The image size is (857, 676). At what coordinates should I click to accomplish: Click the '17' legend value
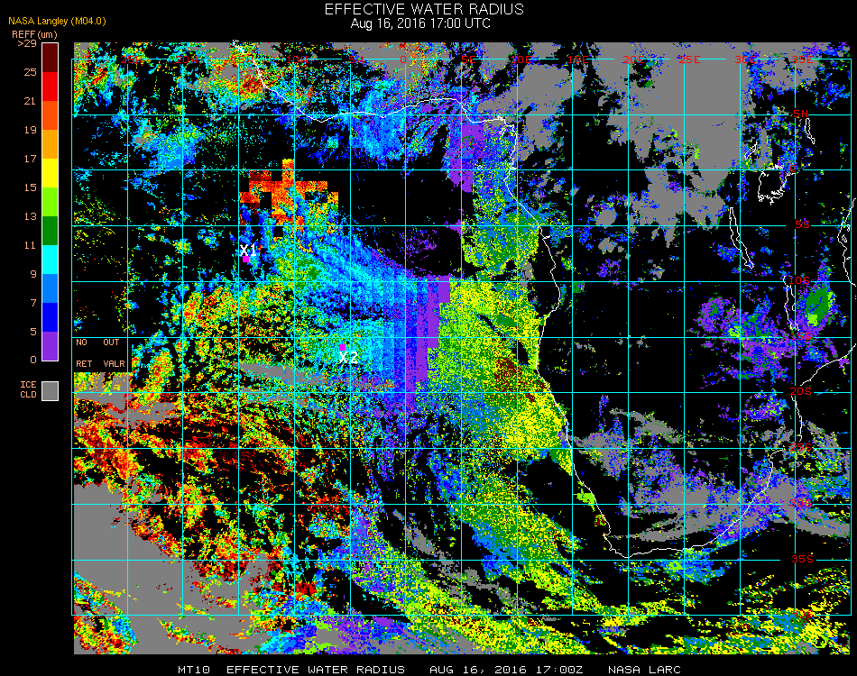click(x=30, y=159)
